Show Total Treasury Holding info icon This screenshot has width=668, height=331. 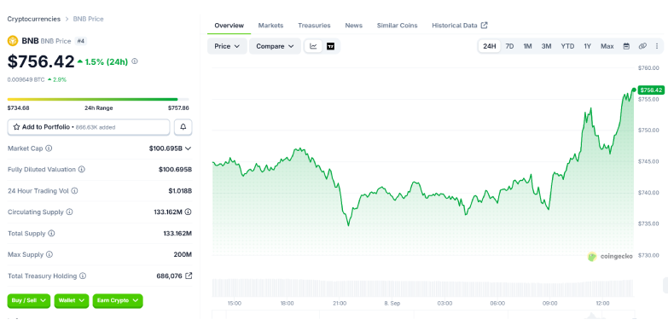click(x=83, y=276)
